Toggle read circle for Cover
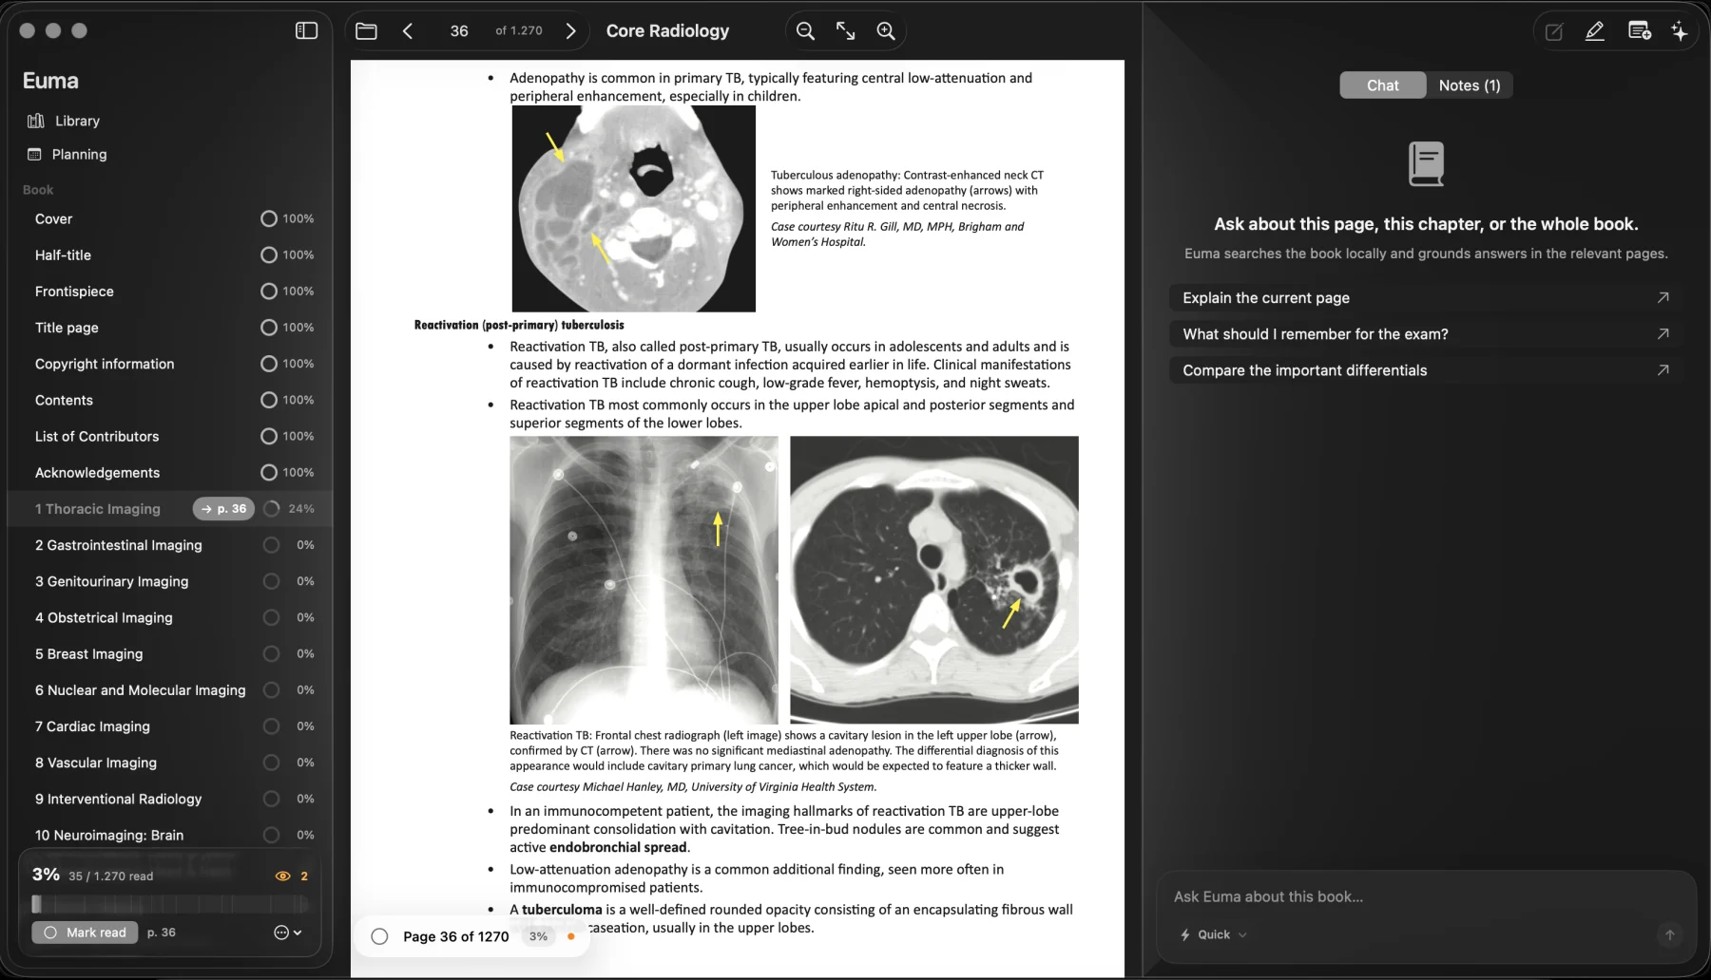This screenshot has width=1711, height=980. pos(269,219)
